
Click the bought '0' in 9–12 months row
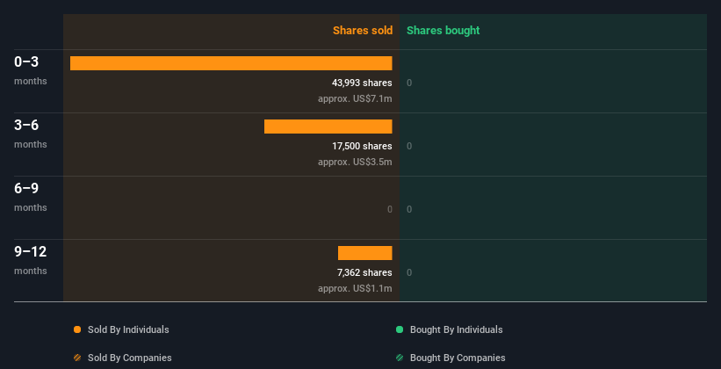(x=409, y=273)
